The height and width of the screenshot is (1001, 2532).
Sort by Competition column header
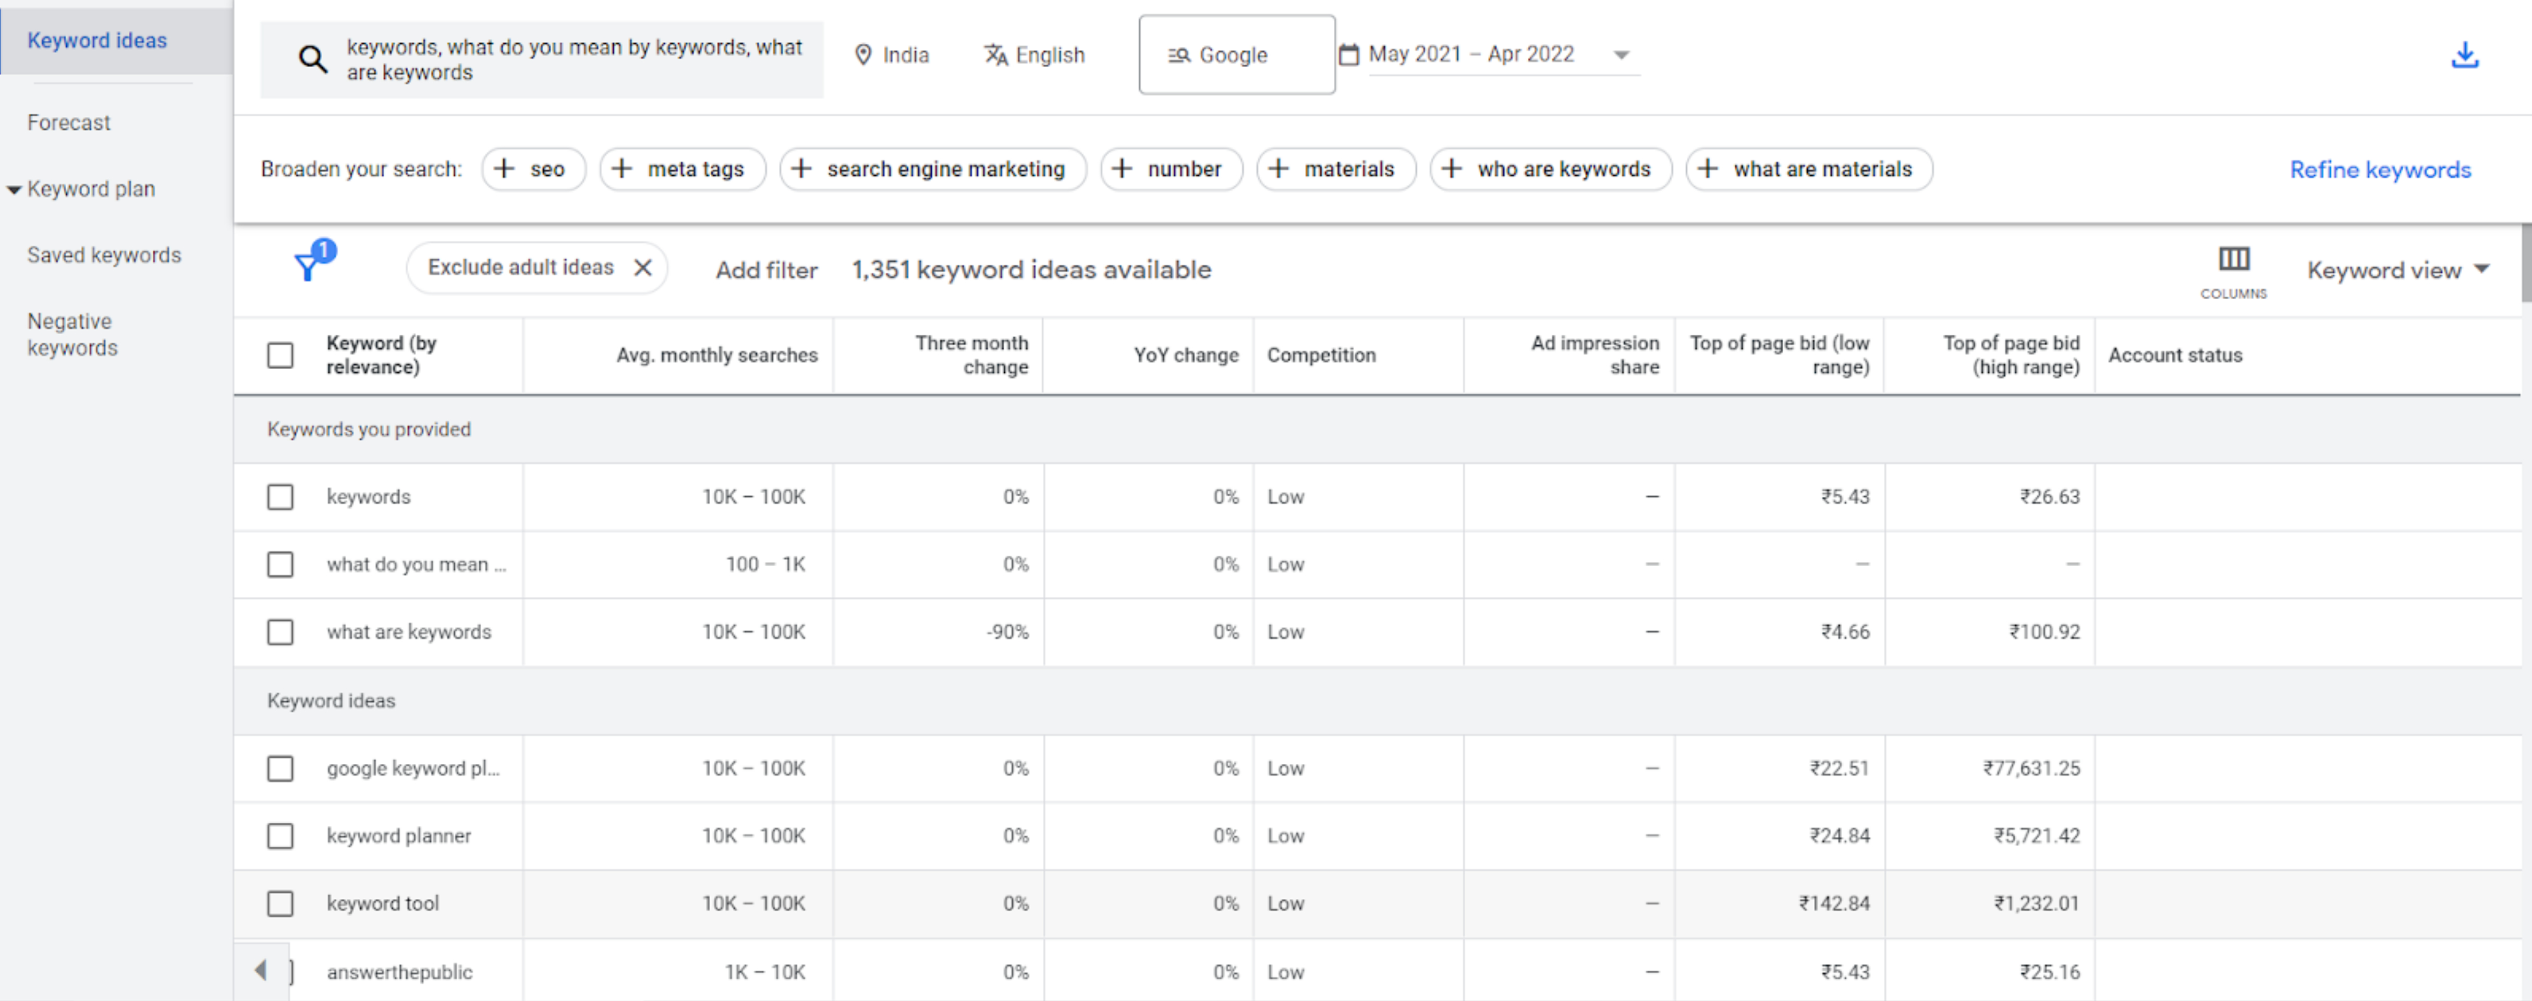click(x=1321, y=355)
